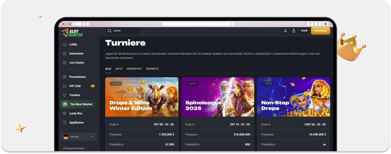Click the Turniere page heading

(125, 43)
